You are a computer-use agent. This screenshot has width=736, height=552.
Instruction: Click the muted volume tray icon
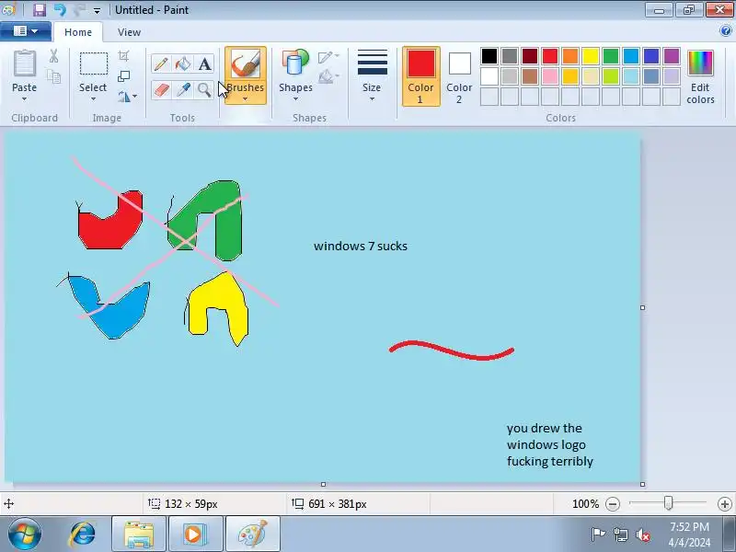pos(642,535)
